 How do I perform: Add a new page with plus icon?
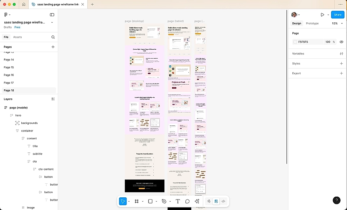(53, 47)
